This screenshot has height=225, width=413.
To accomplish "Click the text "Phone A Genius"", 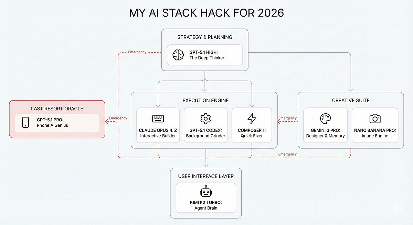I will (x=53, y=125).
